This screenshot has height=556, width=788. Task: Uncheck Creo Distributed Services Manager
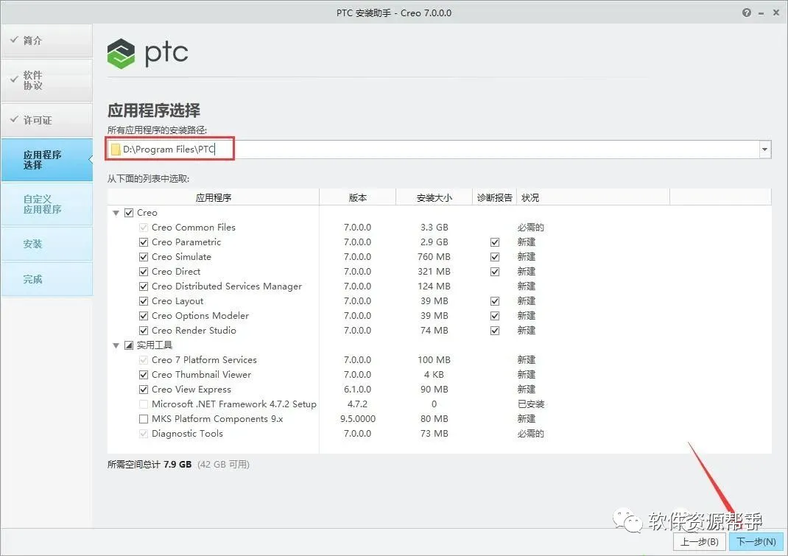click(x=144, y=286)
